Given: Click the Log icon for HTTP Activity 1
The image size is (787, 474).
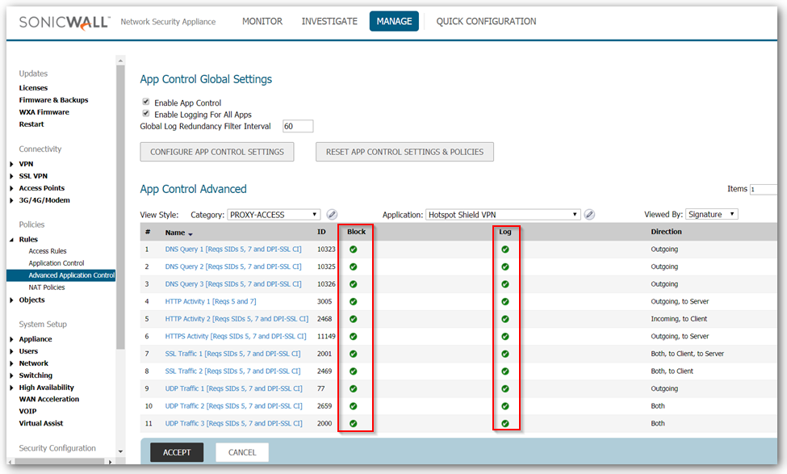Looking at the screenshot, I should pyautogui.click(x=505, y=302).
